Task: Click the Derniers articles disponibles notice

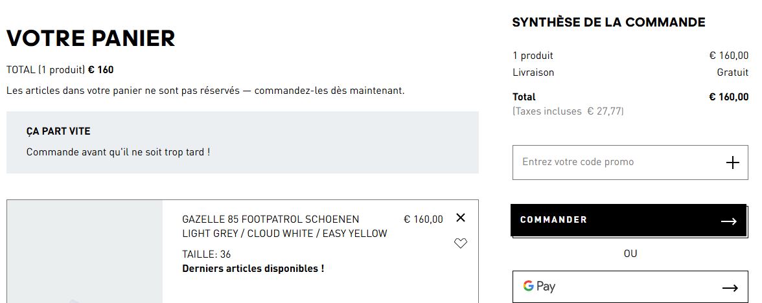Action: (x=253, y=268)
